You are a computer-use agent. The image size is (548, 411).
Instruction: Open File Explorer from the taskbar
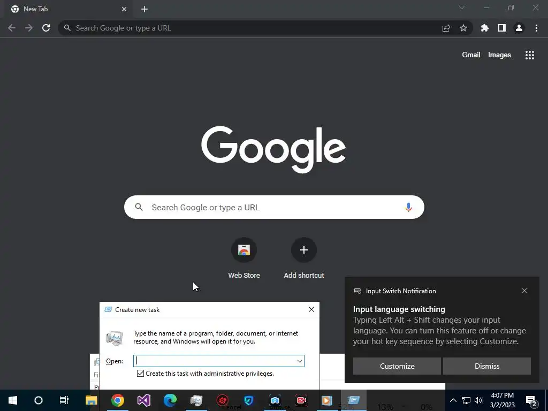coord(91,400)
